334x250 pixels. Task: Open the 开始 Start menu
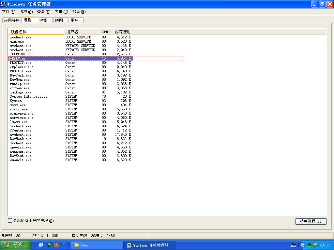[16, 245]
